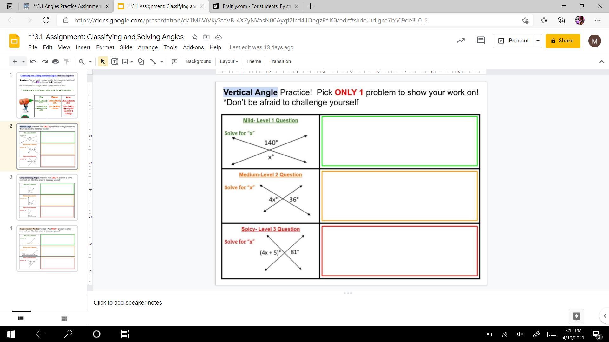
Task: Hide the menus with the up chevron
Action: [x=601, y=61]
